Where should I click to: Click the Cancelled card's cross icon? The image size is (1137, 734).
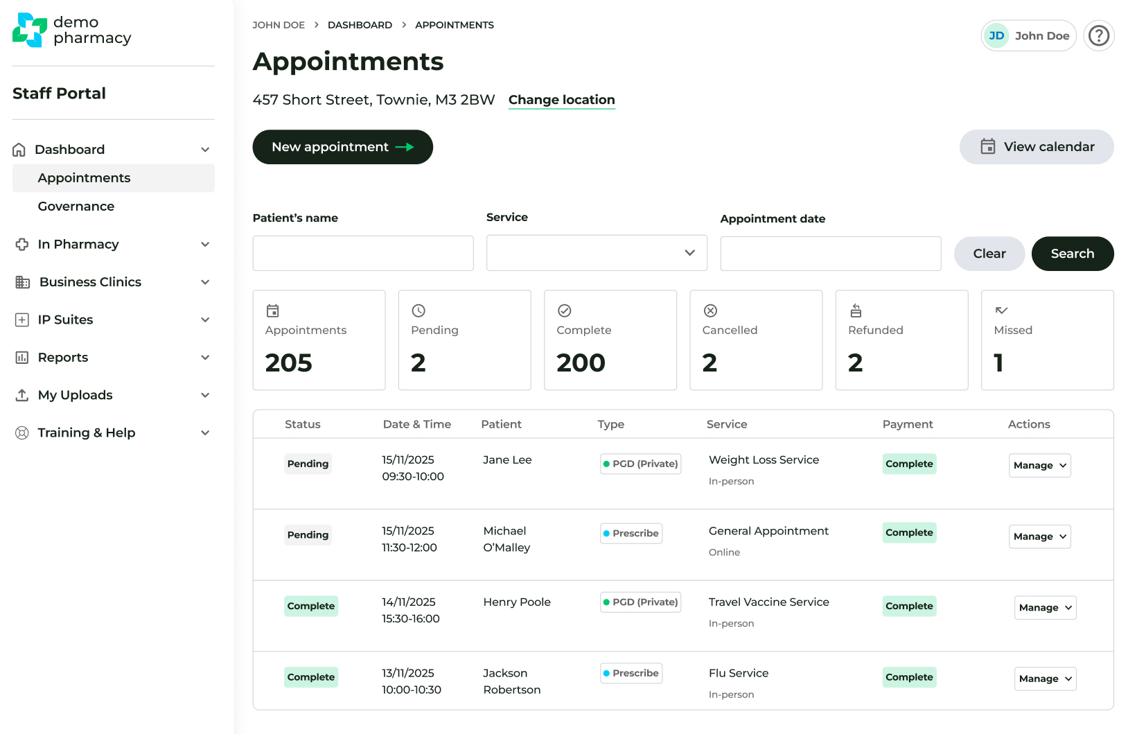pyautogui.click(x=710, y=311)
